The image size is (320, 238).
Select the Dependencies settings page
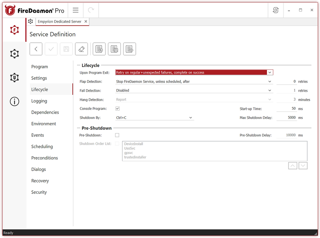point(45,112)
